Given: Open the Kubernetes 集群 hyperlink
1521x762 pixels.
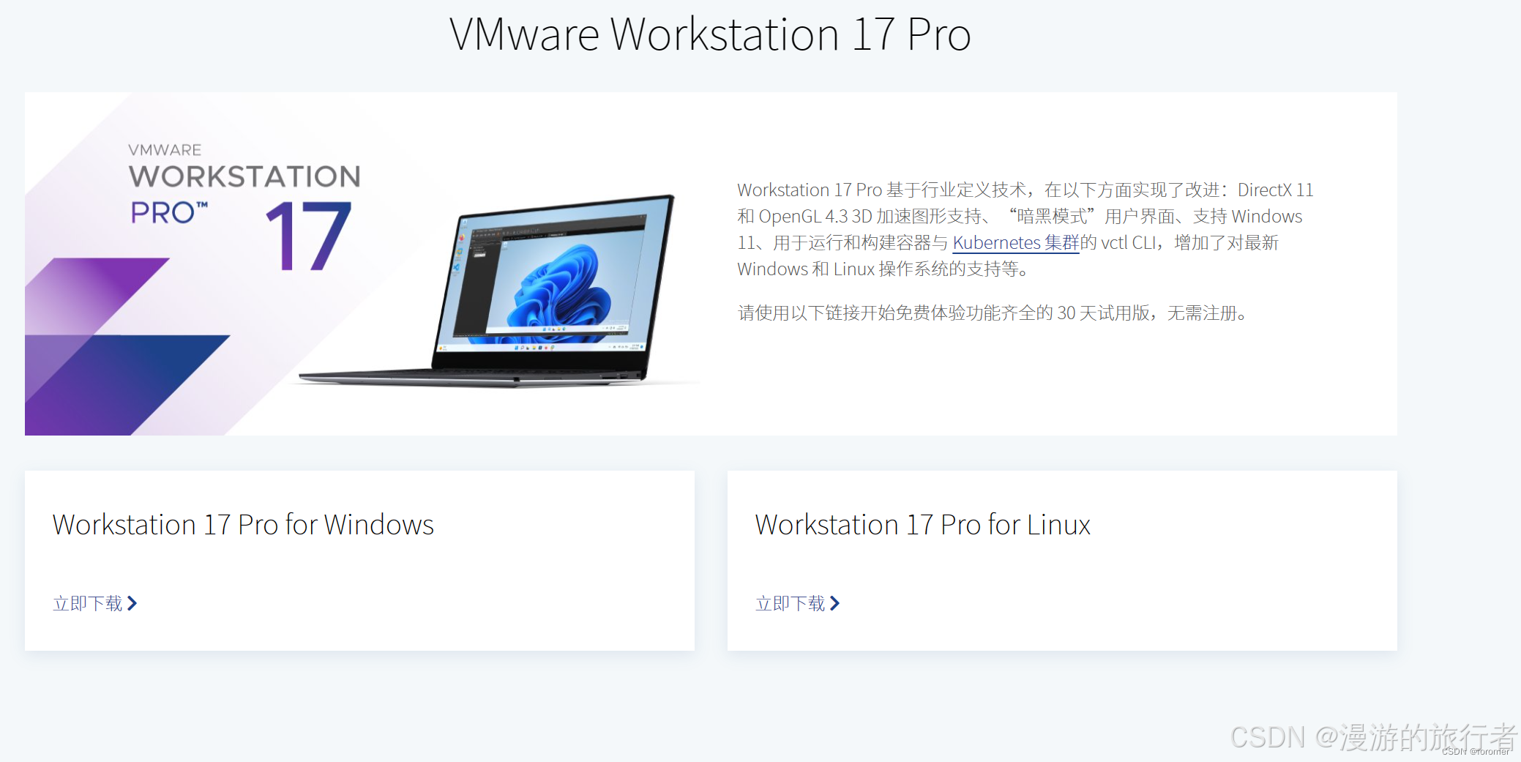Looking at the screenshot, I should 1016,242.
